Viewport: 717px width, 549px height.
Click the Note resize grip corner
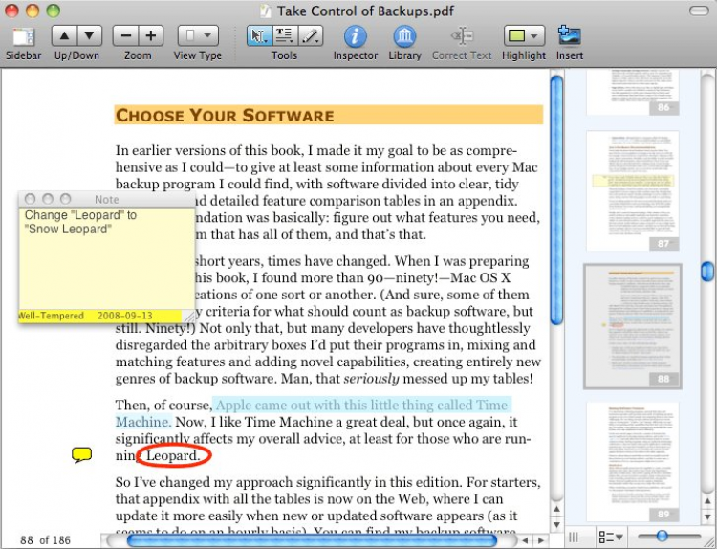tap(189, 316)
